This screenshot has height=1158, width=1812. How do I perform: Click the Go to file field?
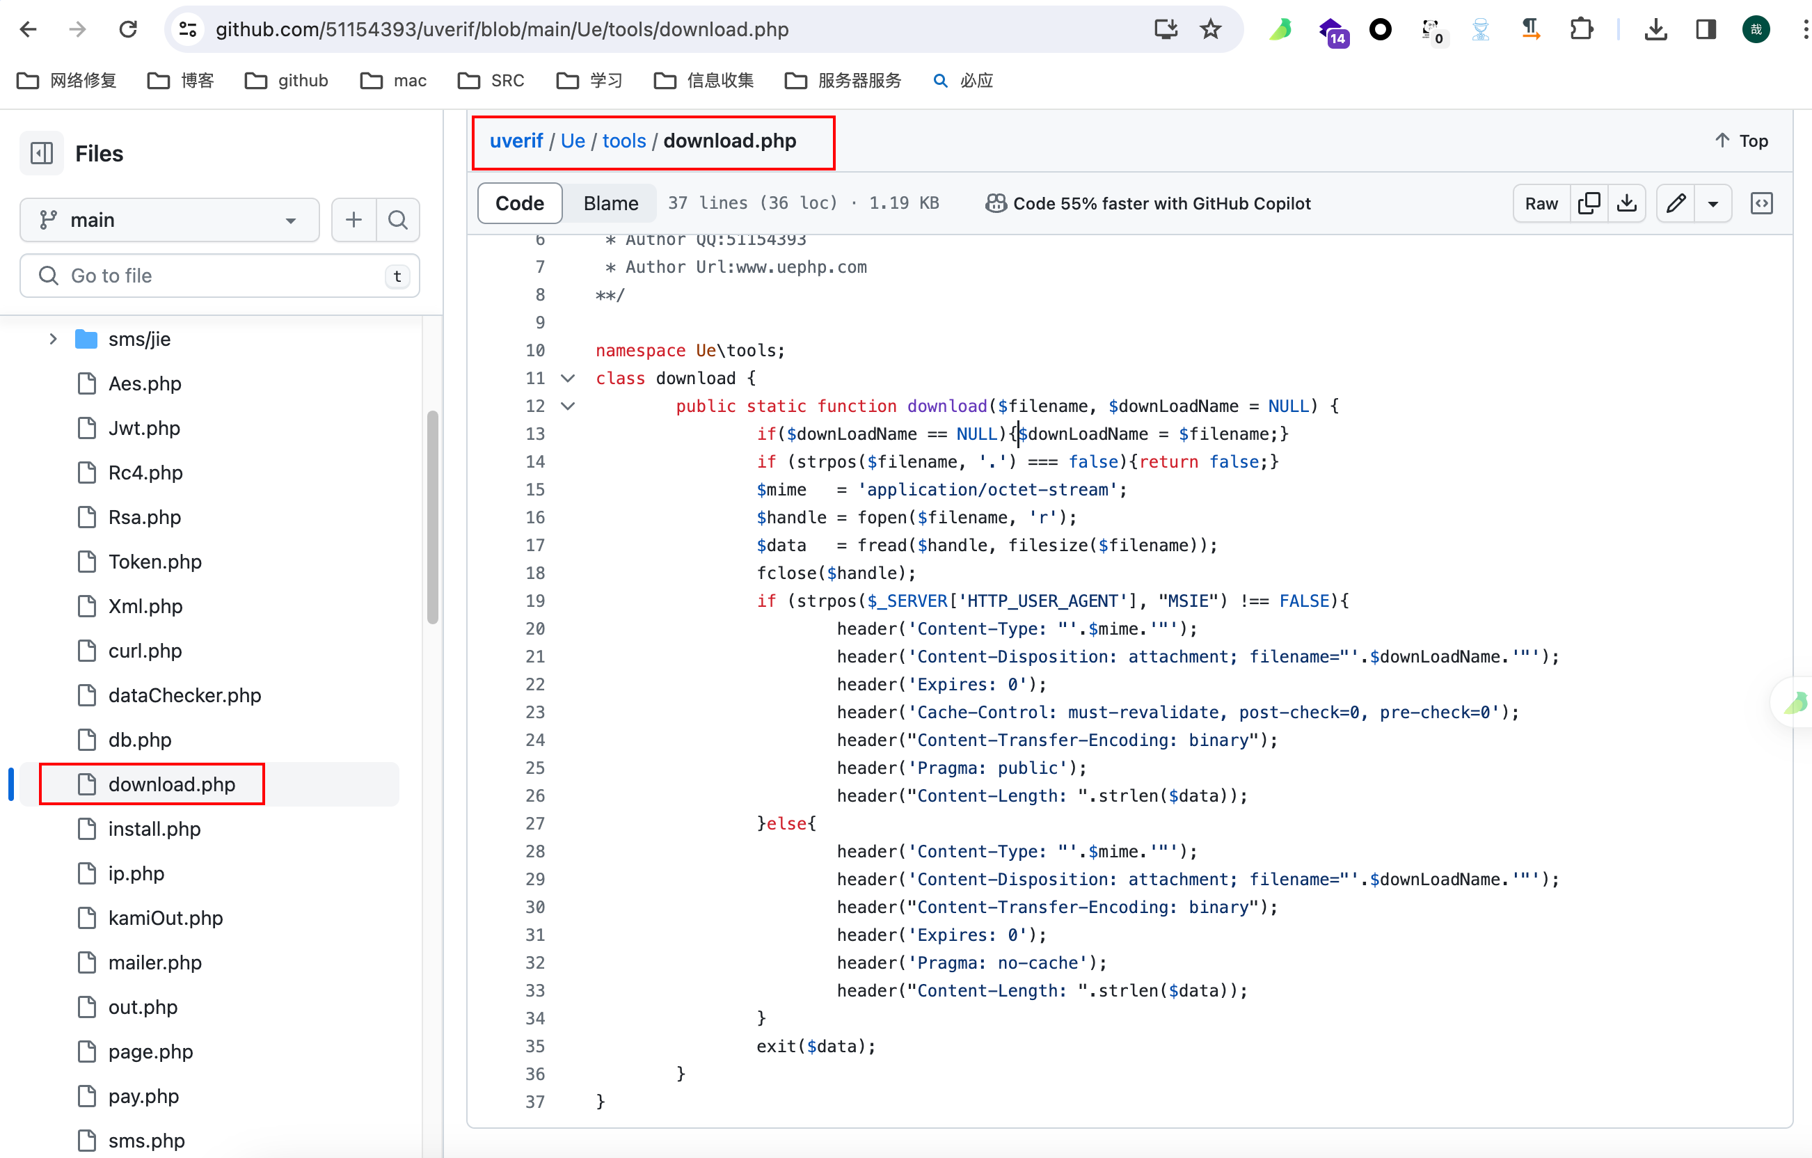[218, 276]
